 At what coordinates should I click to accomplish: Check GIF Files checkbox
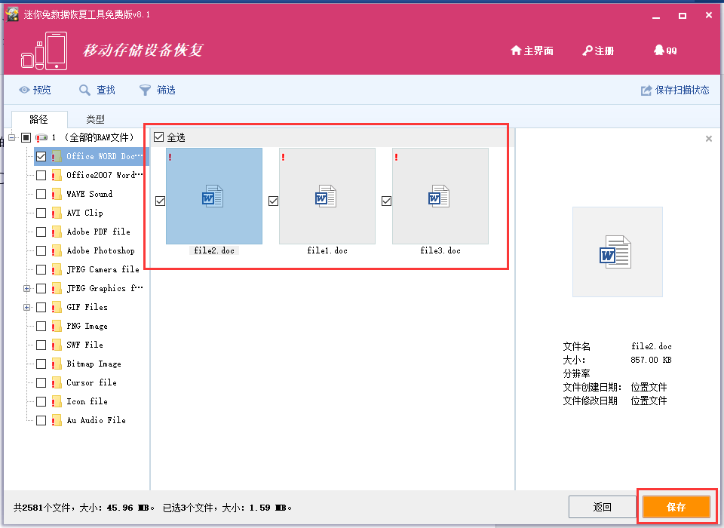tap(41, 308)
